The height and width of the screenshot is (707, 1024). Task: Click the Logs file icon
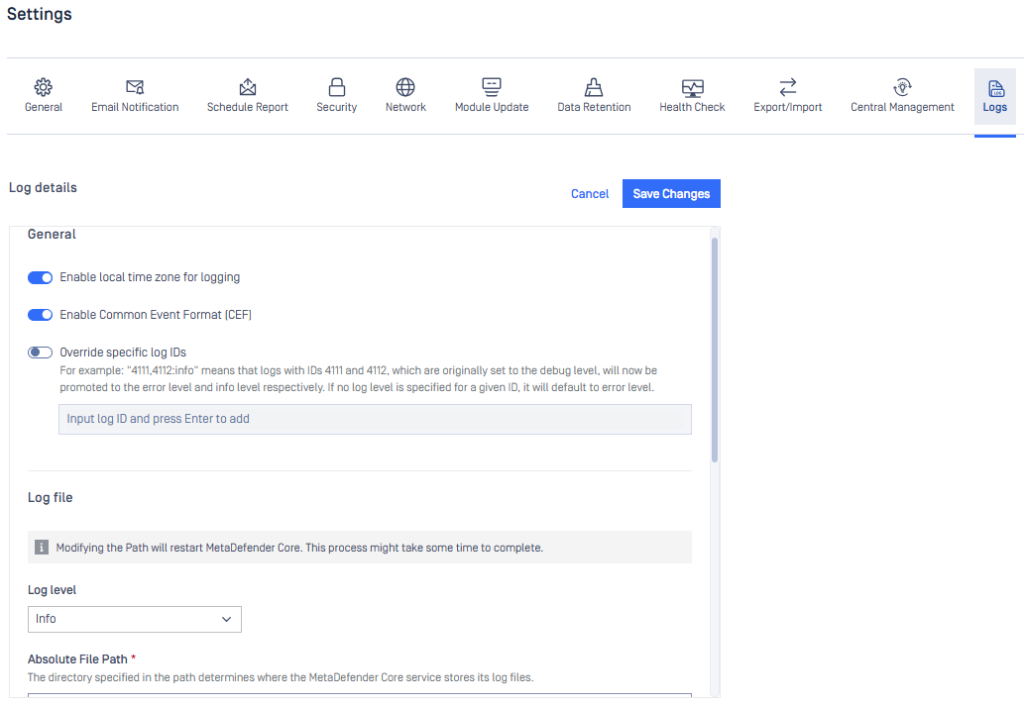[x=996, y=88]
